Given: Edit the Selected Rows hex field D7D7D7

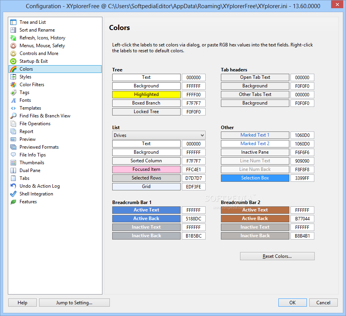Looking at the screenshot, I should pyautogui.click(x=194, y=178).
